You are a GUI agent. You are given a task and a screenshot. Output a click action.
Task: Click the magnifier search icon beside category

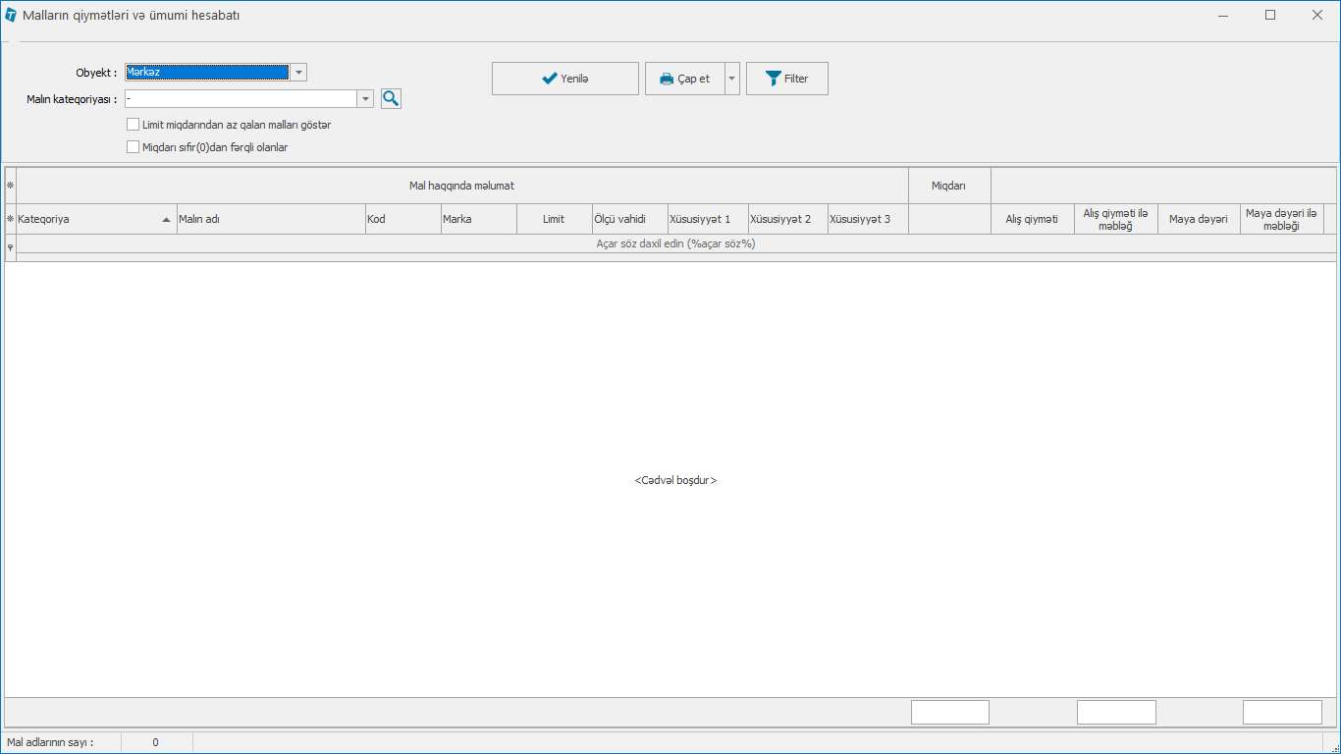[391, 98]
